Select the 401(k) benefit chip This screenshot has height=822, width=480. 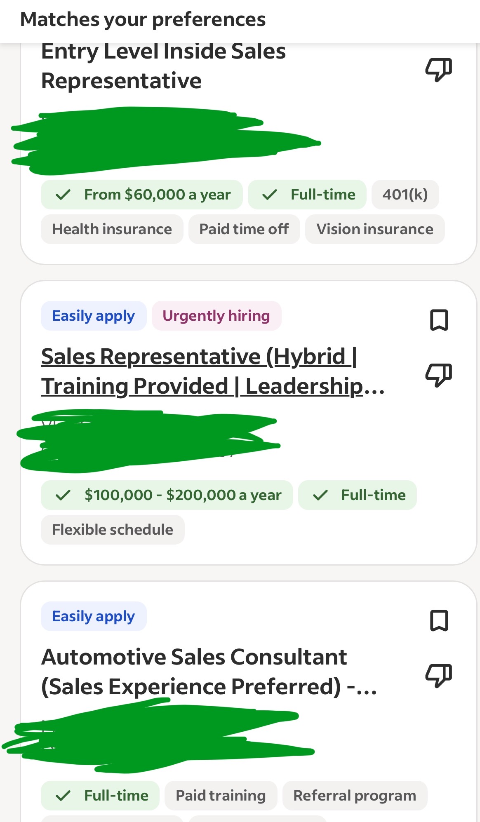(x=405, y=195)
